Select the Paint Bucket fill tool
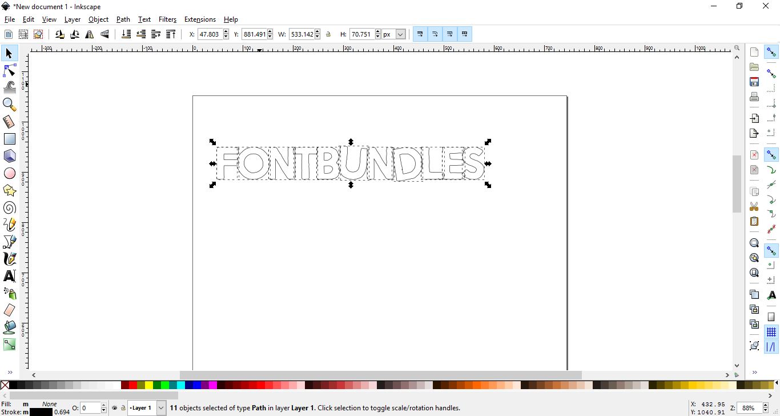Image resolution: width=780 pixels, height=416 pixels. coord(9,327)
